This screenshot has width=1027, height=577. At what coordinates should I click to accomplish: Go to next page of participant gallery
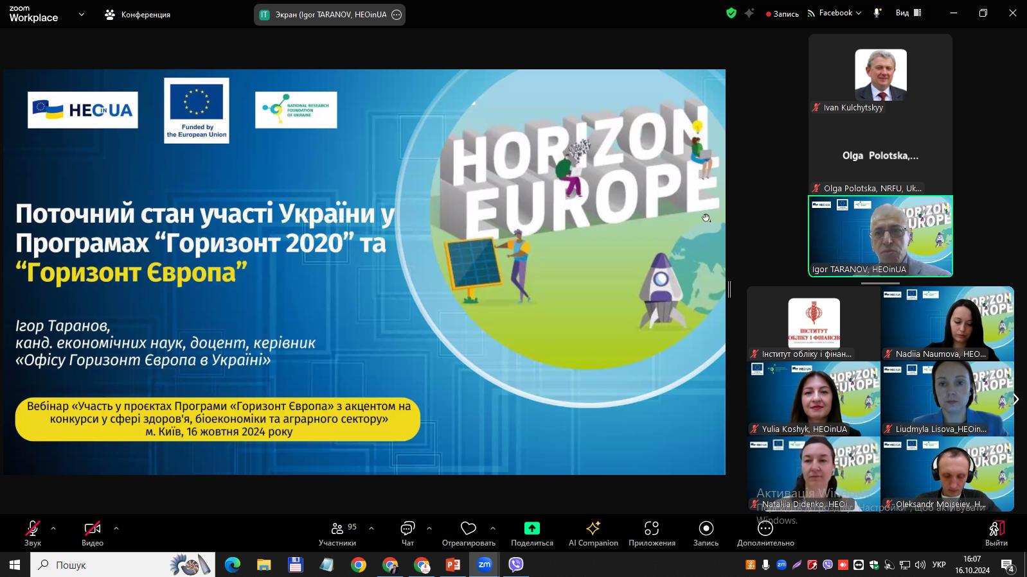coord(1015,399)
